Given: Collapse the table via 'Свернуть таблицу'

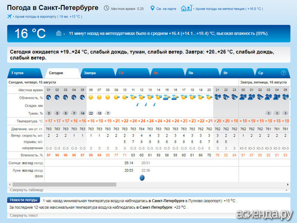Looking at the screenshot, I should point(27,190).
